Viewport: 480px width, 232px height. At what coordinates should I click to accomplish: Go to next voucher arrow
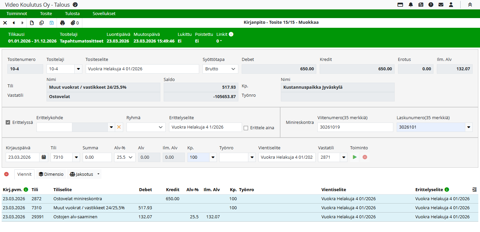22,23
